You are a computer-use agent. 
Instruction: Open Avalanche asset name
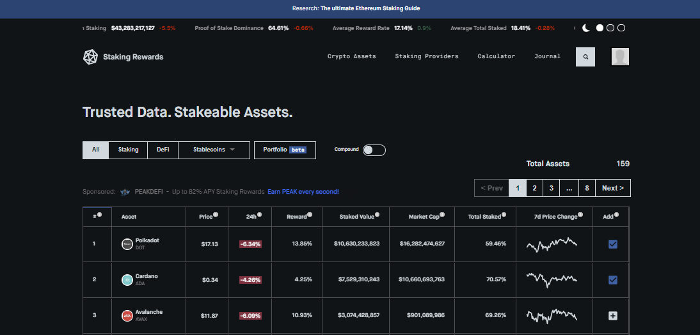click(x=149, y=312)
